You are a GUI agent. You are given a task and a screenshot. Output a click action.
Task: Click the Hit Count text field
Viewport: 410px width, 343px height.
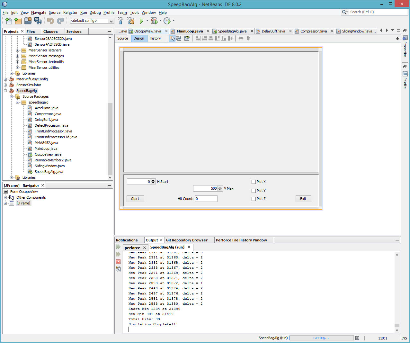(206, 199)
